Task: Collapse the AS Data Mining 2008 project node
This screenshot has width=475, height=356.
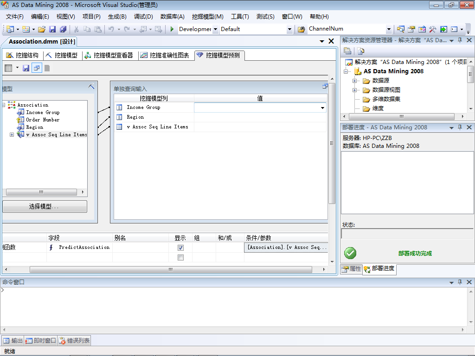Action: pos(346,71)
